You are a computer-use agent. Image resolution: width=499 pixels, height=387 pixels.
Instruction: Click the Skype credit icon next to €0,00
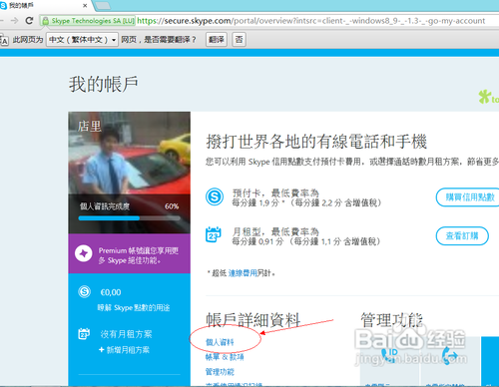[85, 292]
